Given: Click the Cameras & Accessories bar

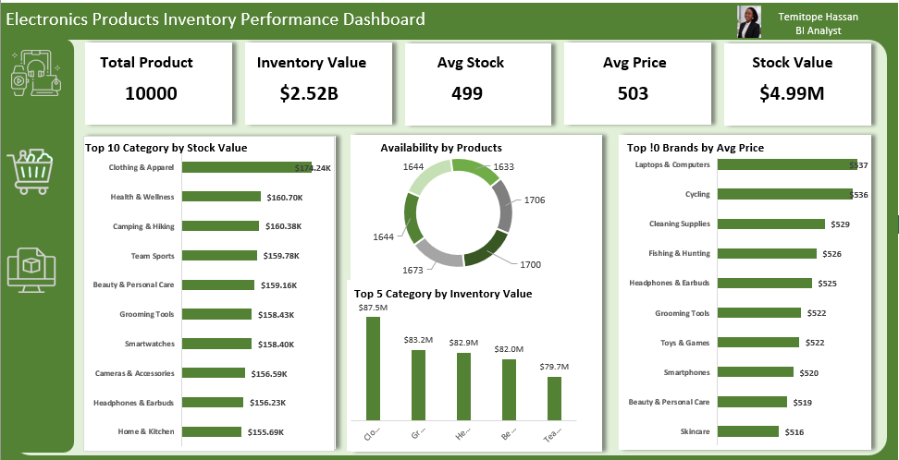Looking at the screenshot, I should coord(214,373).
